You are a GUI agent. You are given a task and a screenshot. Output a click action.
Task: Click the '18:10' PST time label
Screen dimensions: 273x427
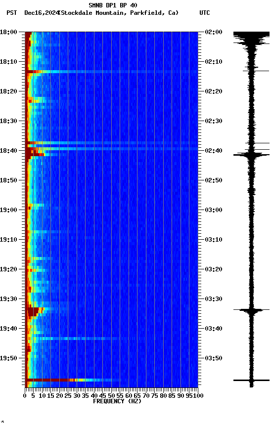[x=8, y=62]
